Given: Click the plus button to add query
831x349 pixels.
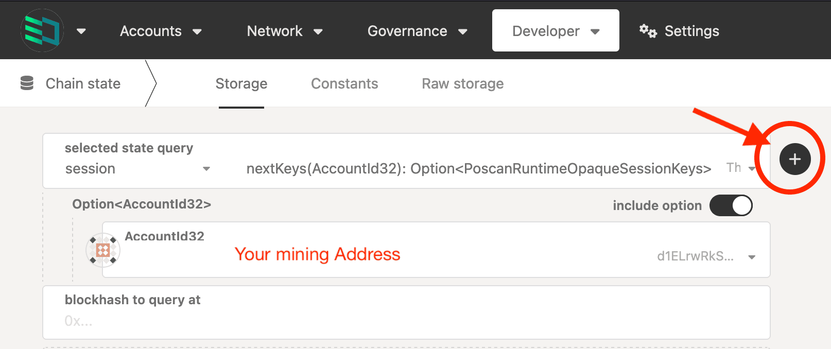Looking at the screenshot, I should coord(794,159).
